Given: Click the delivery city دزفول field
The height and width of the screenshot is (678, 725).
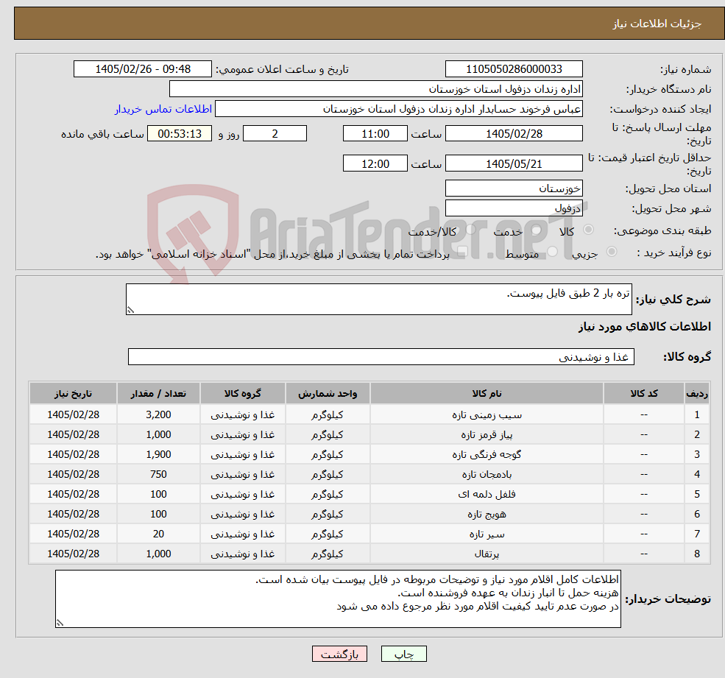Looking at the screenshot, I should pyautogui.click(x=514, y=208).
